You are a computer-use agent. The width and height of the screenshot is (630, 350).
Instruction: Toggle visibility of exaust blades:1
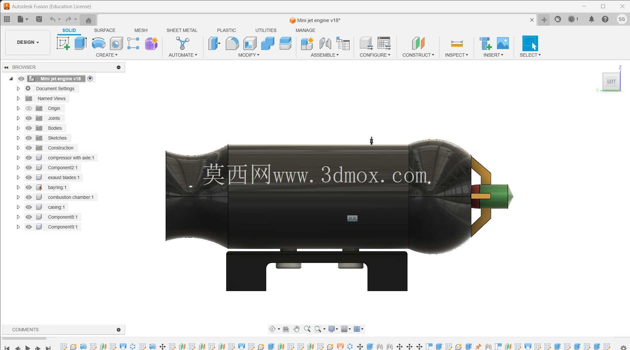click(x=29, y=177)
